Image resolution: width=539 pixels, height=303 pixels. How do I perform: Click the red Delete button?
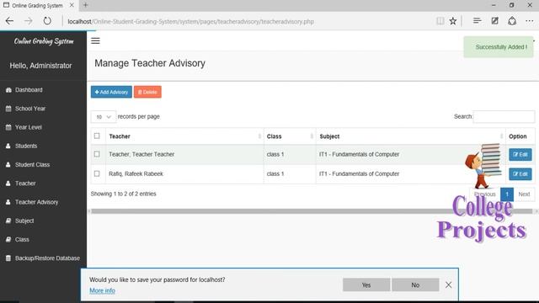coord(147,92)
